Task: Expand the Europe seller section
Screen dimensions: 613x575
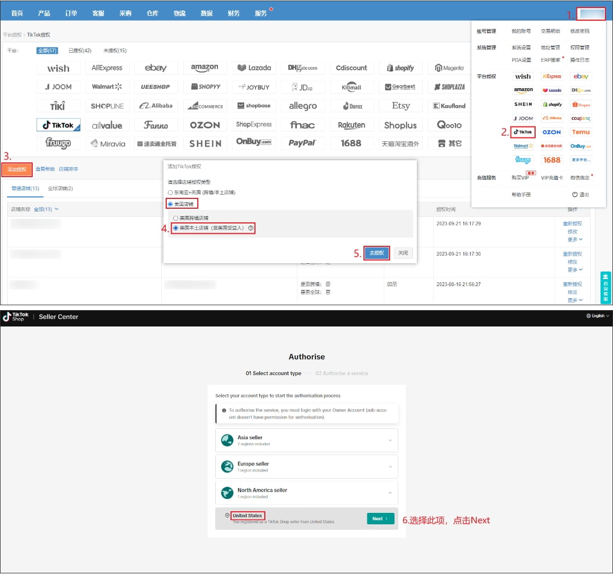Action: pos(306,467)
